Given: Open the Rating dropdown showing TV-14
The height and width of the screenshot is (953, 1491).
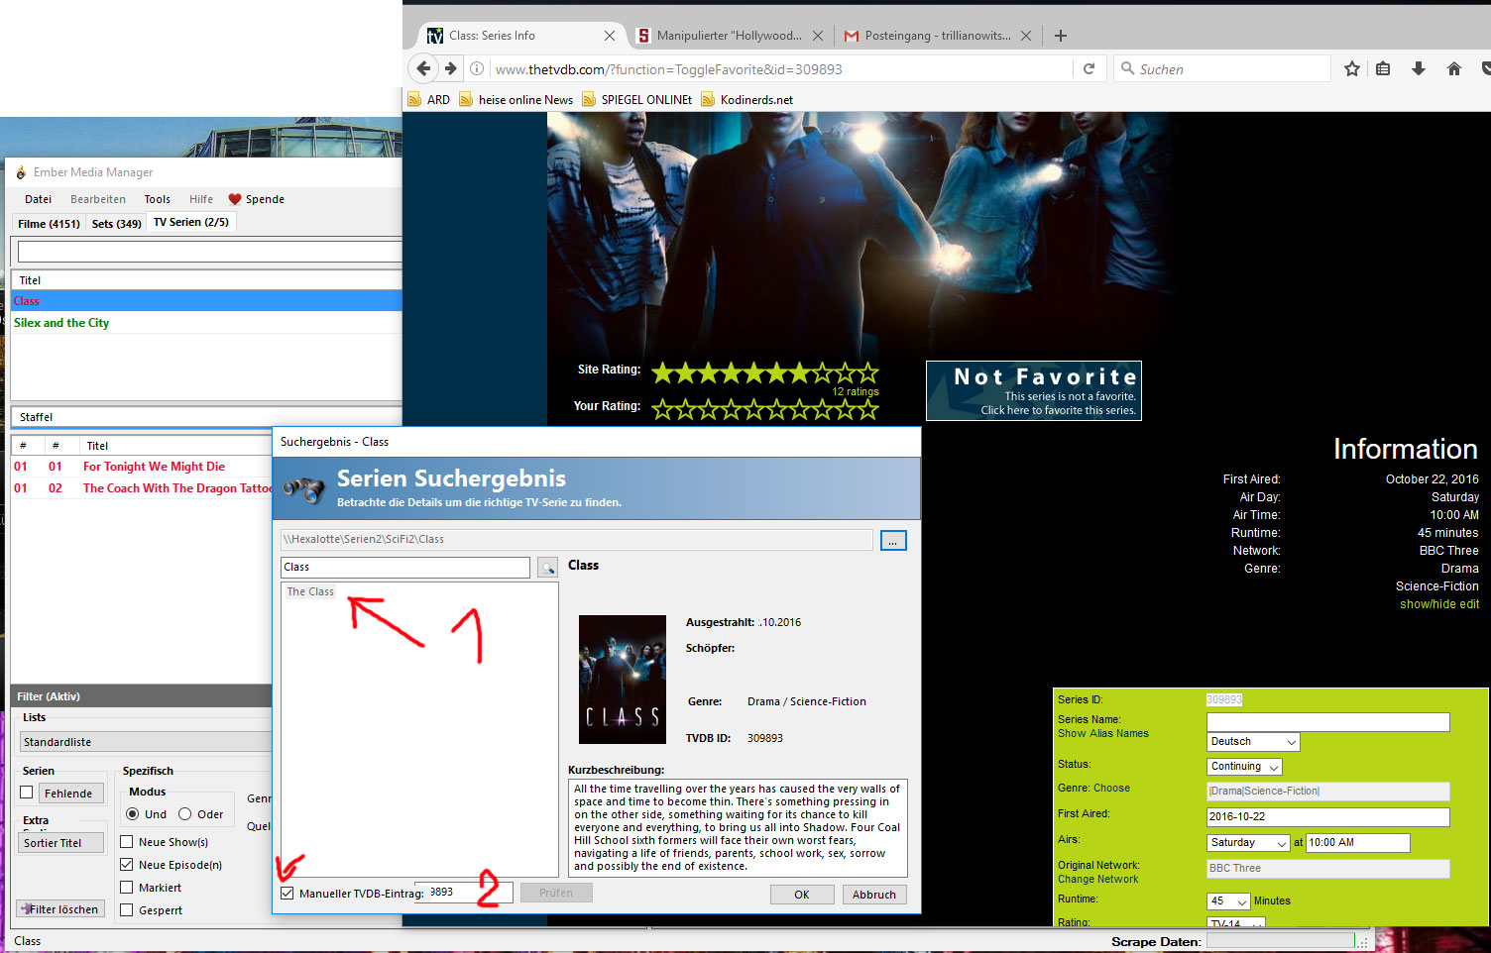Looking at the screenshot, I should [x=1235, y=922].
